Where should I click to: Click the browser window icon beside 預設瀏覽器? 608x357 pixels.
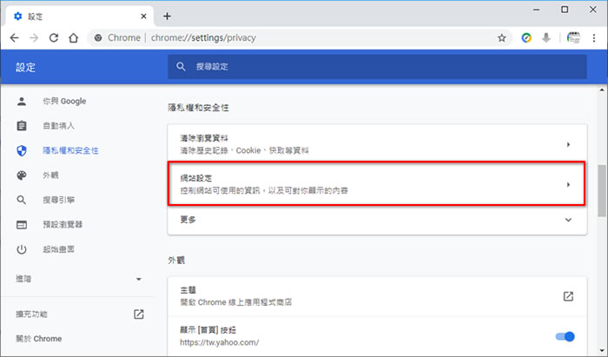coord(22,224)
